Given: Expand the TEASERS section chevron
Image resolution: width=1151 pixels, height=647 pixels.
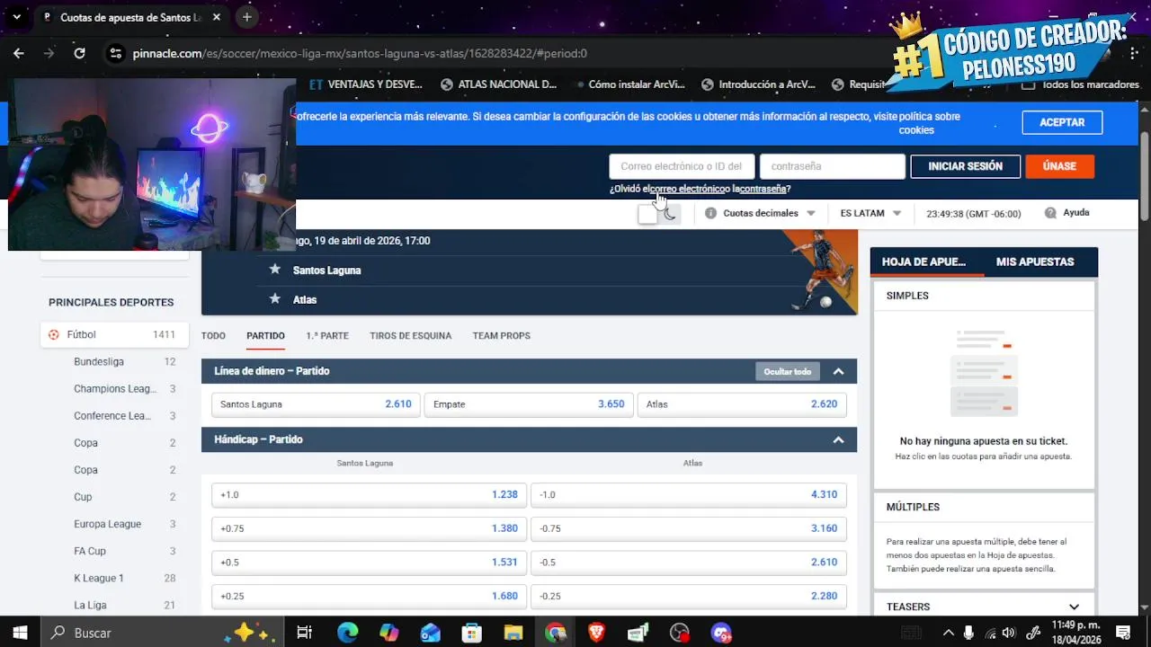Looking at the screenshot, I should 1074,607.
